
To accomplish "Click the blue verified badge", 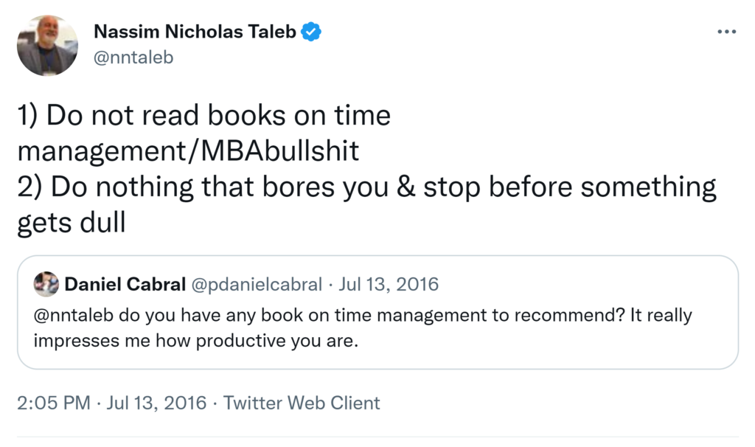I will (311, 32).
